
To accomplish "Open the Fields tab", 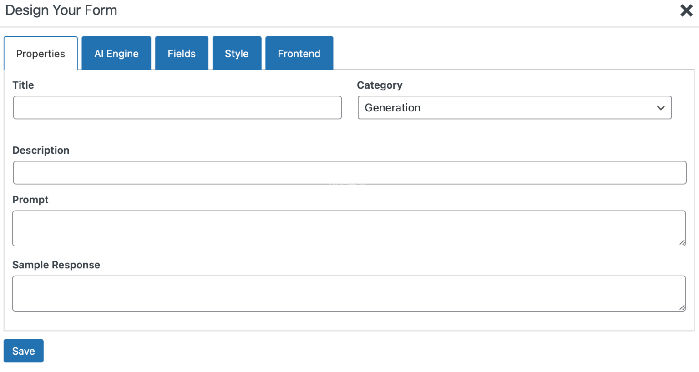I will coord(182,54).
